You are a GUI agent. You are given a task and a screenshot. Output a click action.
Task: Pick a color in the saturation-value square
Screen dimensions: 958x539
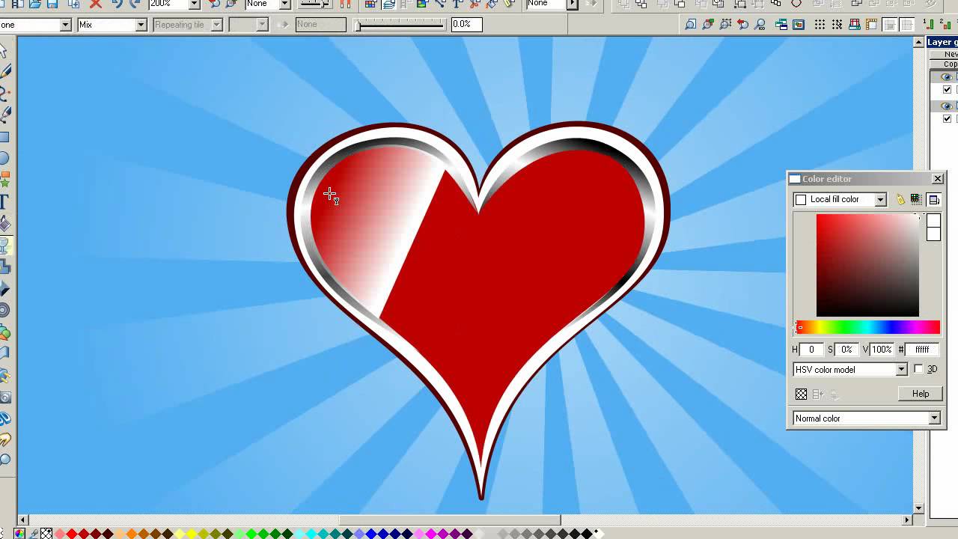867,265
